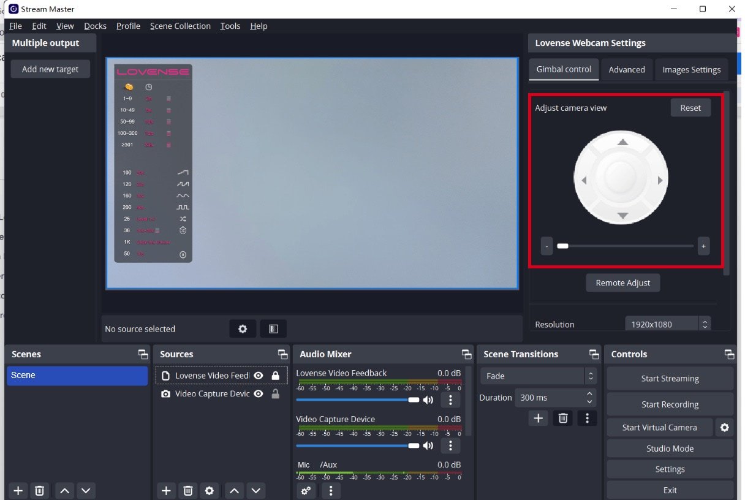Lock the Video Capture Device source
This screenshot has width=745, height=500.
click(x=276, y=394)
